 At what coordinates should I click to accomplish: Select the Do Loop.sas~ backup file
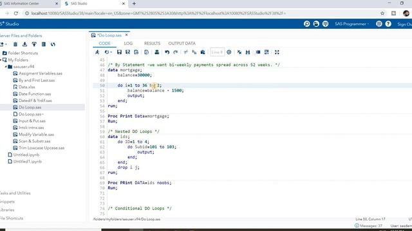pos(31,114)
